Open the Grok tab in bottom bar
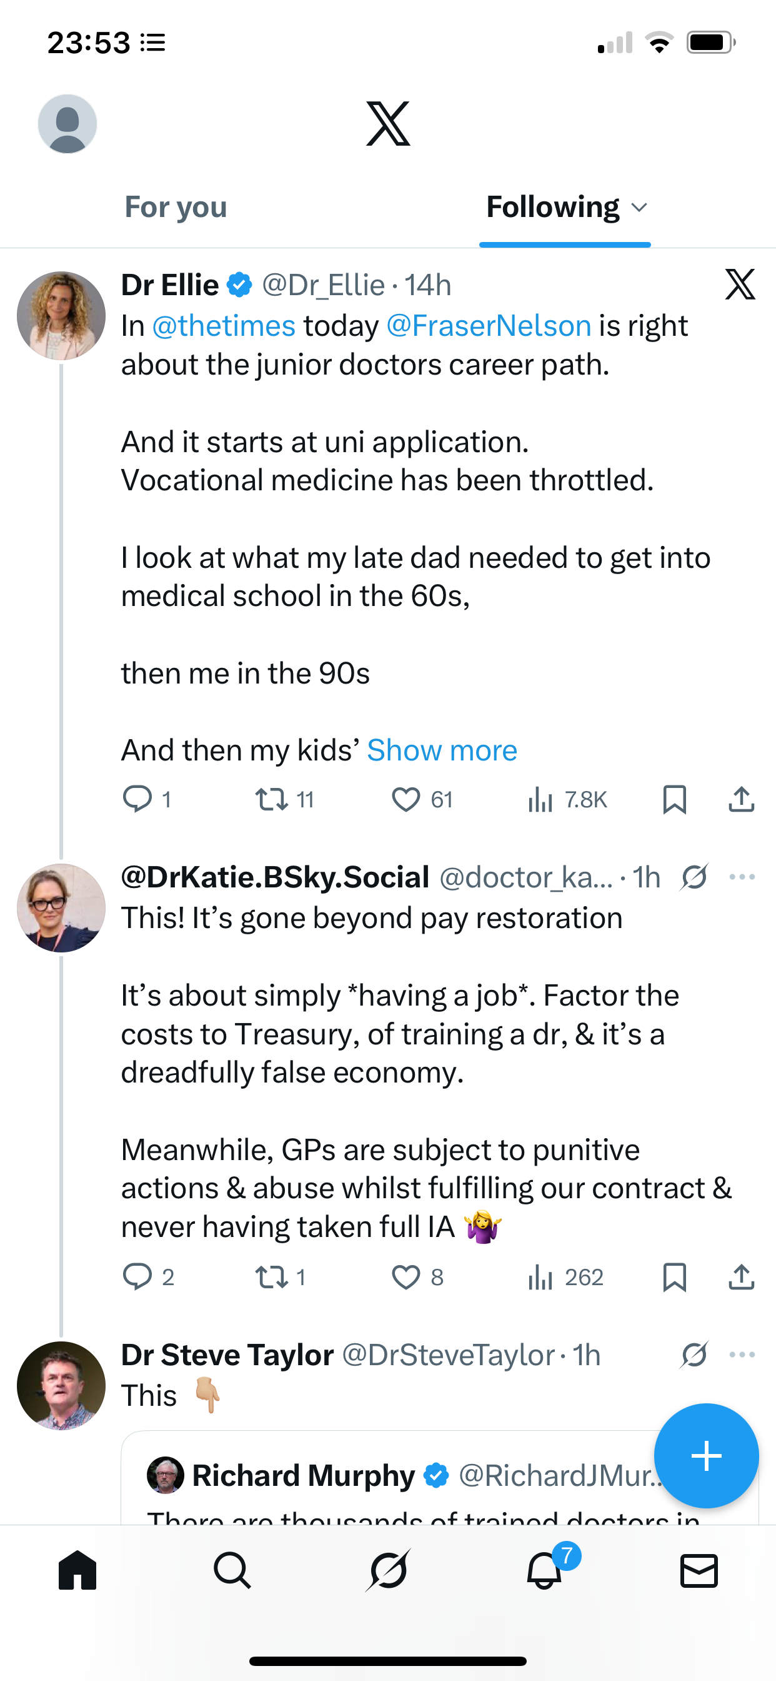The height and width of the screenshot is (1681, 776). point(388,1570)
